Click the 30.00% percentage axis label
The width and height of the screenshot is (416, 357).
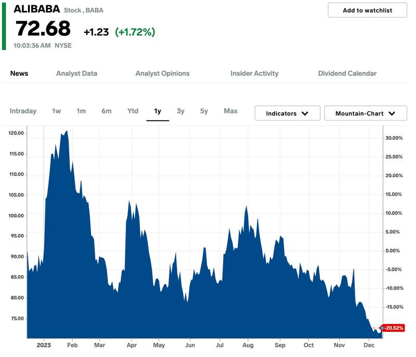(394, 138)
